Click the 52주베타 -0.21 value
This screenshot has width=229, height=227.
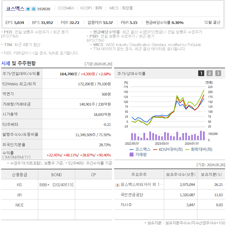click(x=107, y=125)
